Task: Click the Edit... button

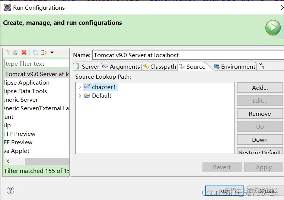Action: coord(260,101)
